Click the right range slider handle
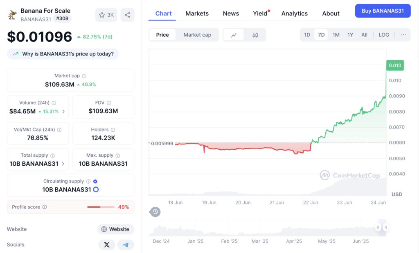Viewport: 419px width, 253px height. (385, 227)
